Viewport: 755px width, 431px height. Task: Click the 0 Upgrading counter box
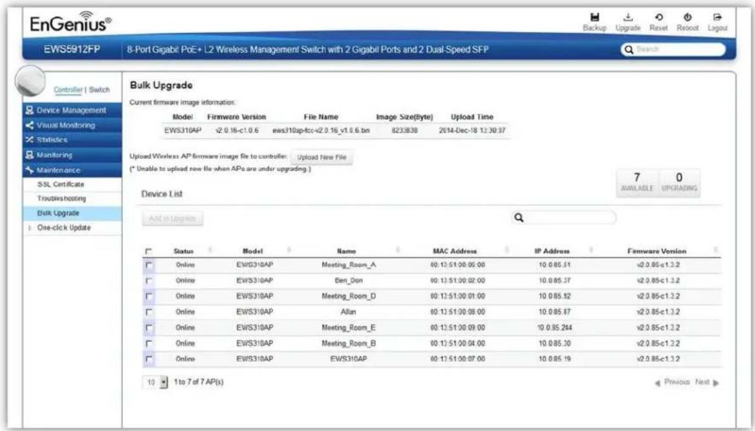tap(679, 182)
